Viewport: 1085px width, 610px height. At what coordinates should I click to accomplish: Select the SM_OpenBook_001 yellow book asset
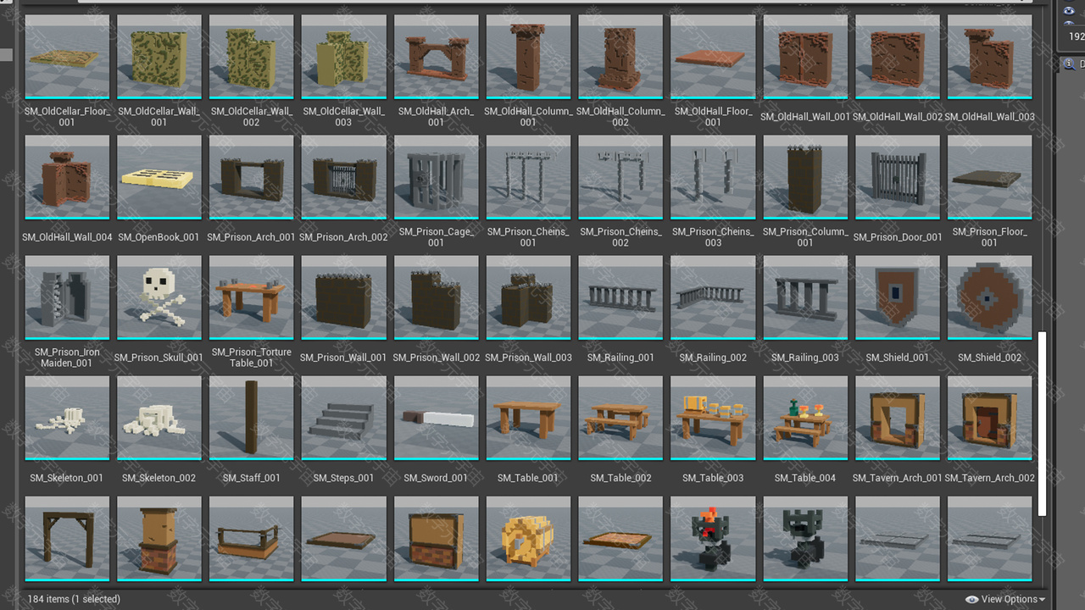(x=159, y=177)
